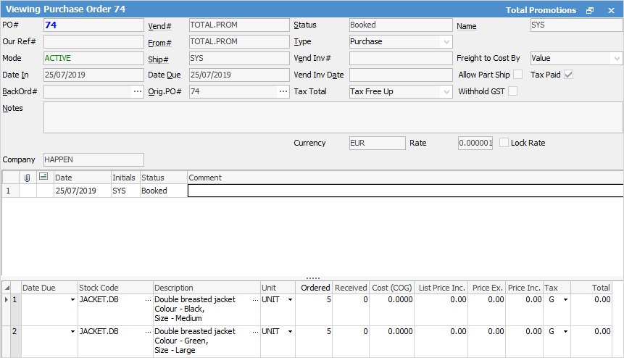Tick the Lock Rate checkbox

(504, 143)
